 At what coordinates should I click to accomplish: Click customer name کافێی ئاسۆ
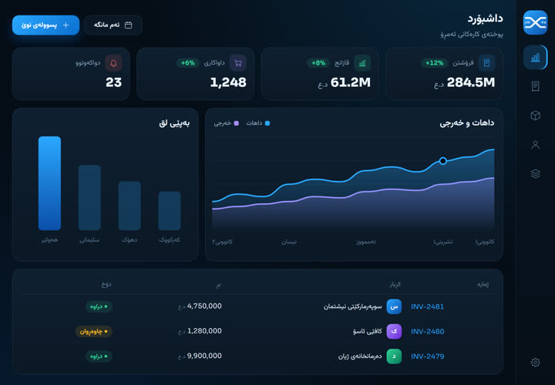pos(368,331)
